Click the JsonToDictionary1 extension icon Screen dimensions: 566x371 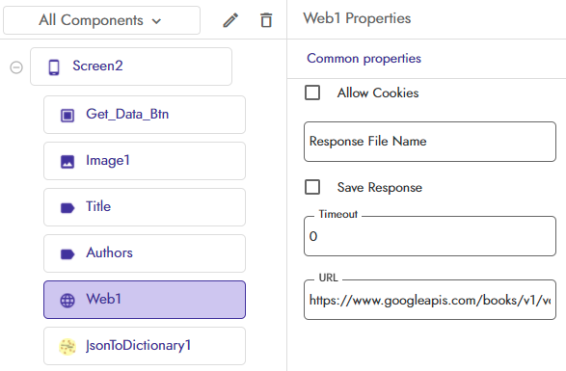click(67, 347)
